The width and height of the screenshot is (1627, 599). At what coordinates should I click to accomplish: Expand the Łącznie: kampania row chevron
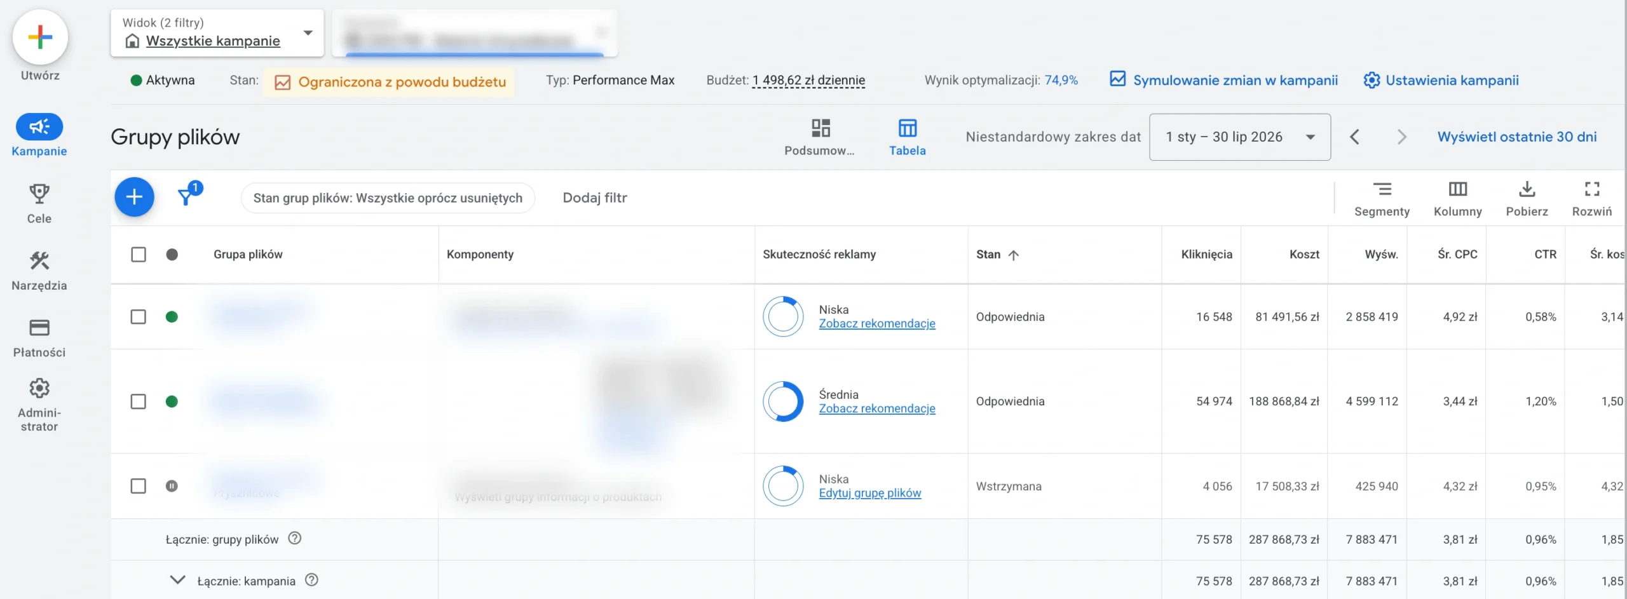(178, 580)
